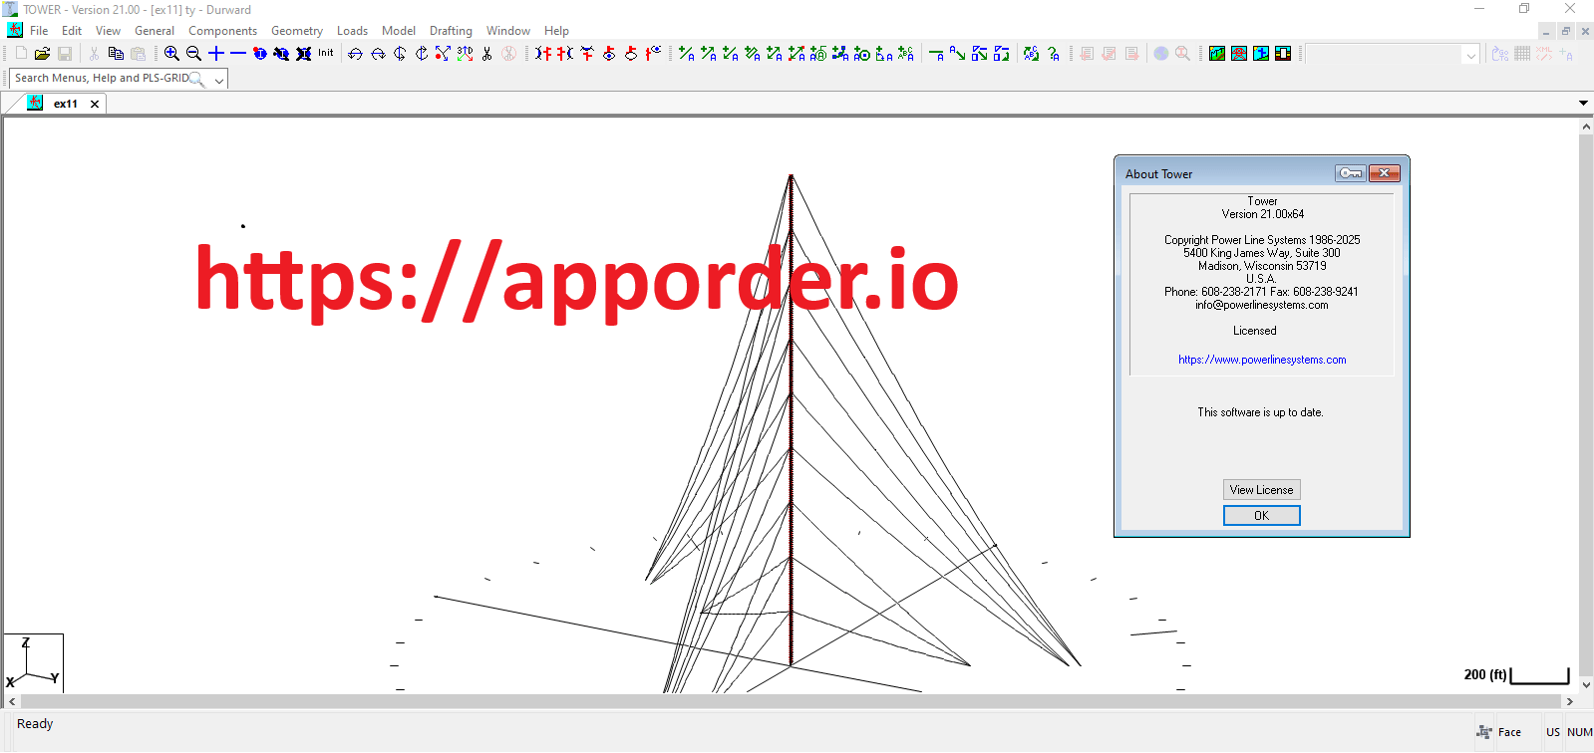1594x753 pixels.
Task: Click the Save floppy disk icon
Action: [x=65, y=54]
